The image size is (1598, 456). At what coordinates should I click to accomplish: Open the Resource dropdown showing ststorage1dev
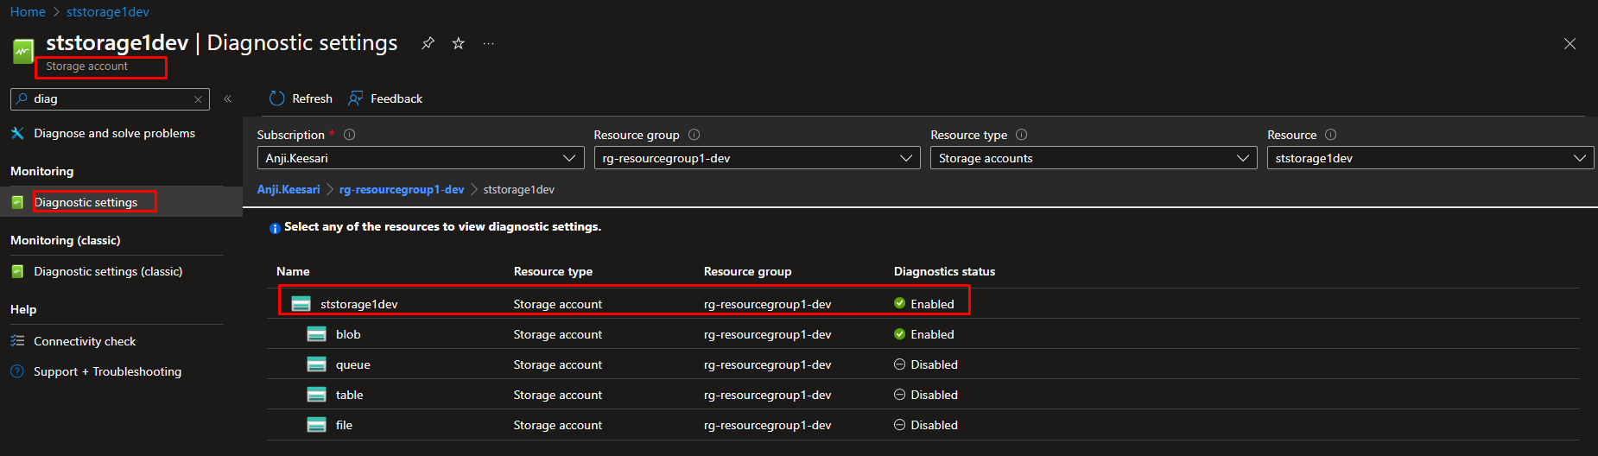pyautogui.click(x=1430, y=158)
